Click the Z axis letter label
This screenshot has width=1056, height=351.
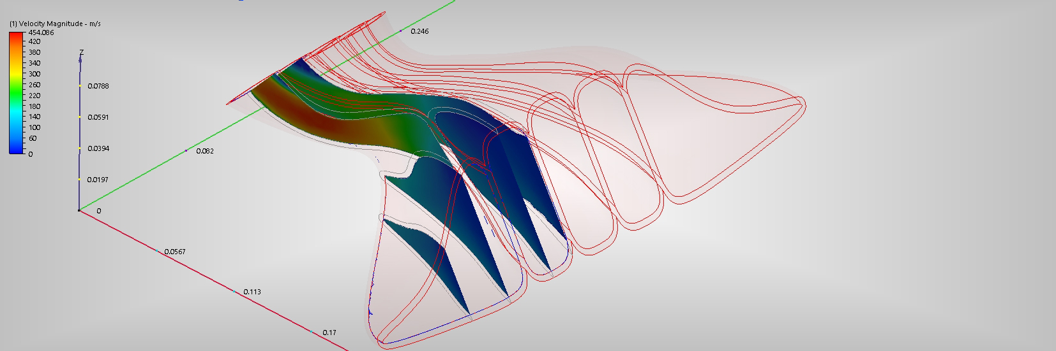81,52
